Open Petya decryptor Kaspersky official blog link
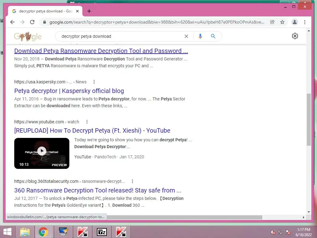 69,91
